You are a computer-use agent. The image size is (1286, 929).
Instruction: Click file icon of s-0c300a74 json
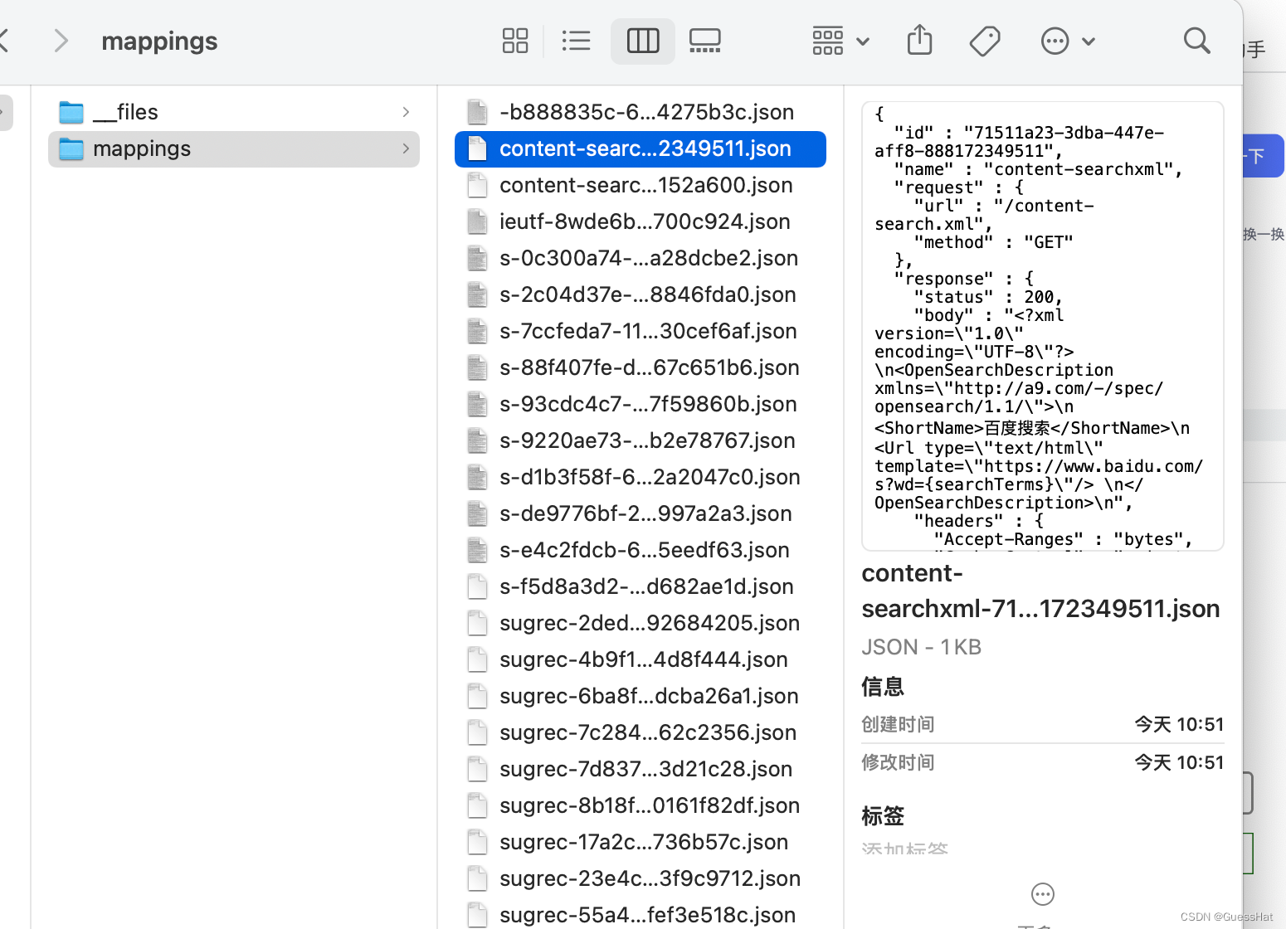pos(477,258)
